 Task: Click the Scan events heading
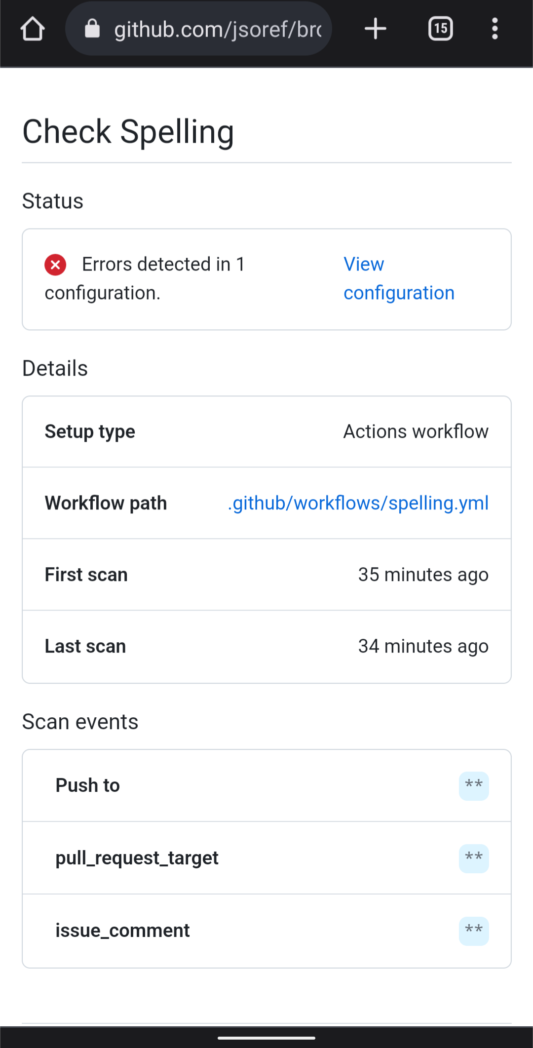[x=80, y=721]
